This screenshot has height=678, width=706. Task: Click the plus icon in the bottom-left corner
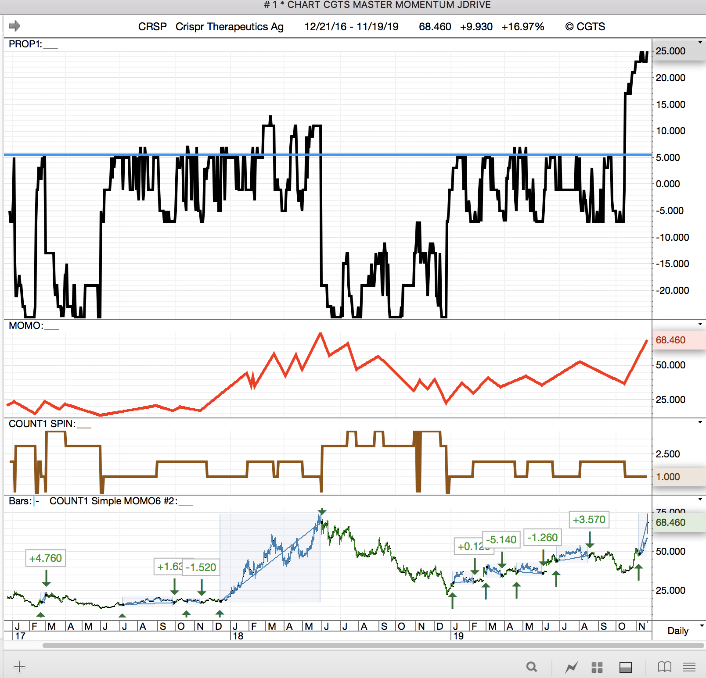click(x=19, y=667)
